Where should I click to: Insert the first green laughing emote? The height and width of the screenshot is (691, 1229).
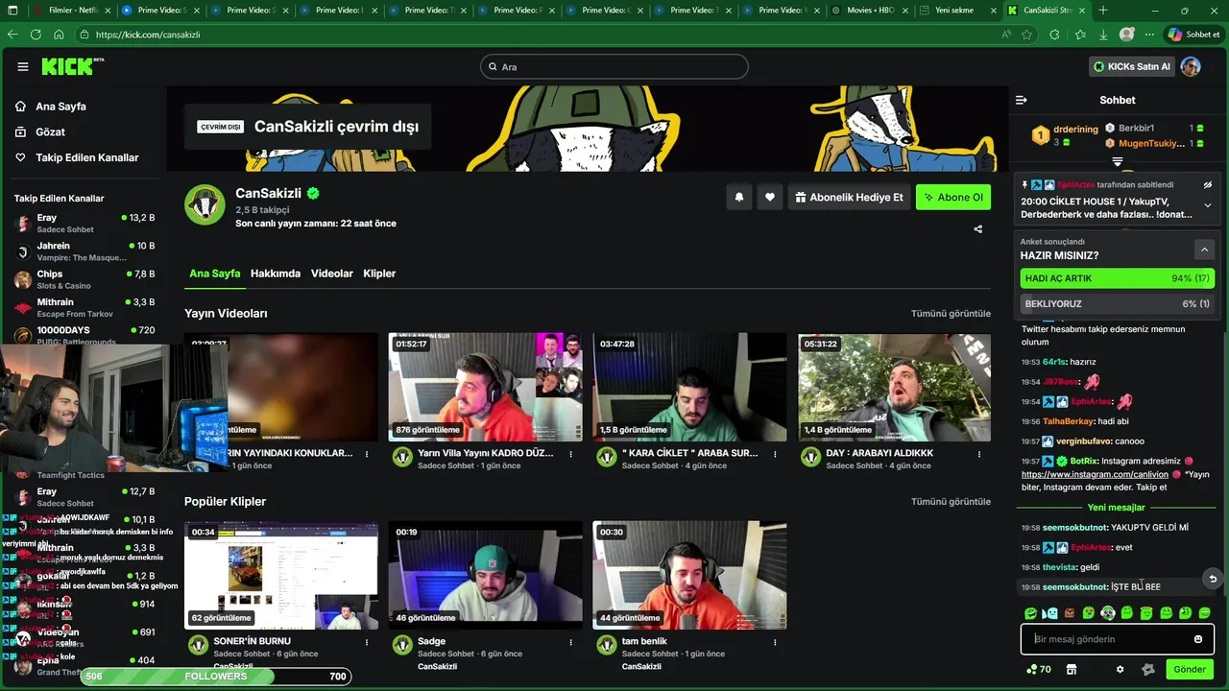[x=1030, y=613]
